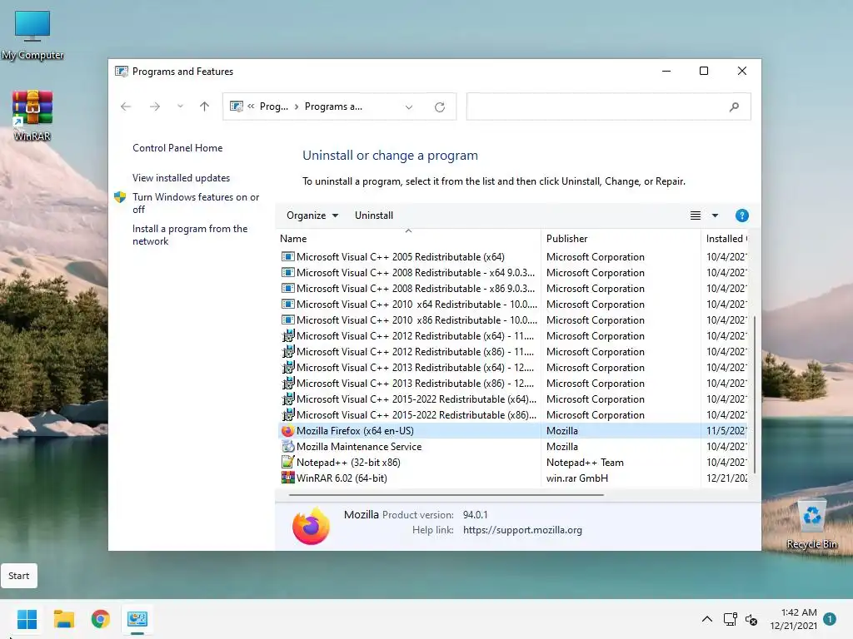Select Visual C++ 2015-2022 Redistributable (x64) row
The image size is (853, 639).
[x=408, y=399]
